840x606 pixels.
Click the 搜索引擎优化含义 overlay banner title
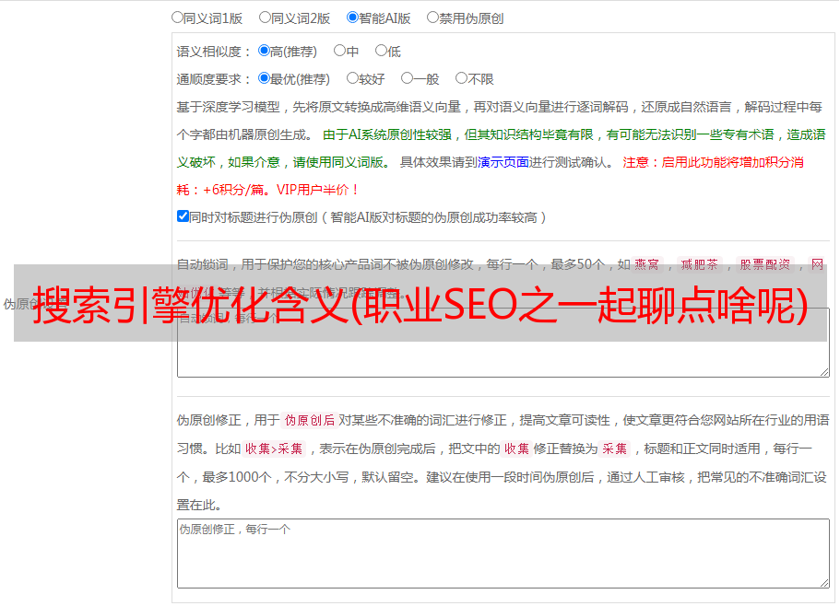[x=420, y=303]
